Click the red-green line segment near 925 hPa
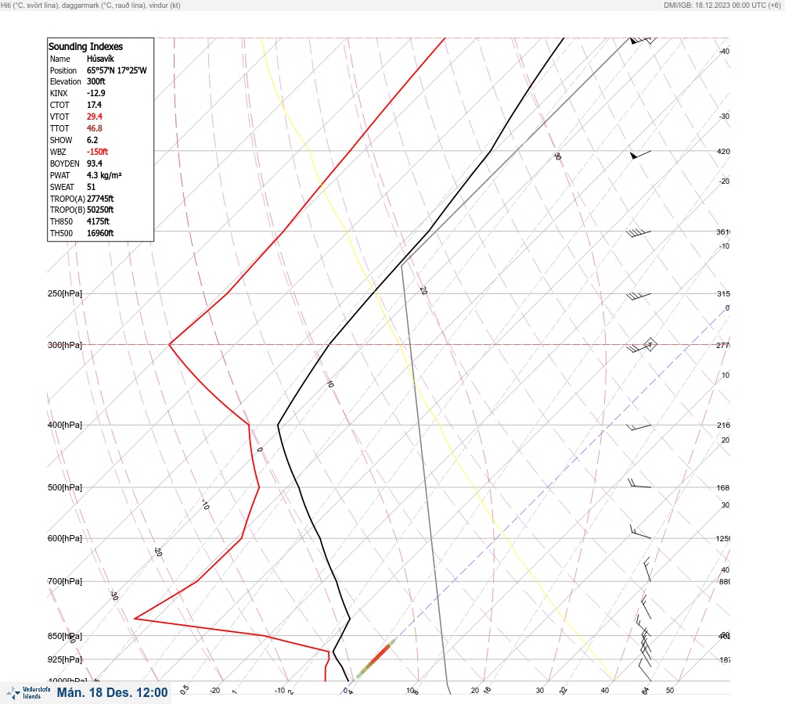Screen dimensions: 785x704 click(x=376, y=659)
